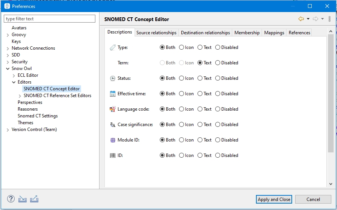Focus the filter text input field
The image size is (337, 210).
(x=50, y=19)
